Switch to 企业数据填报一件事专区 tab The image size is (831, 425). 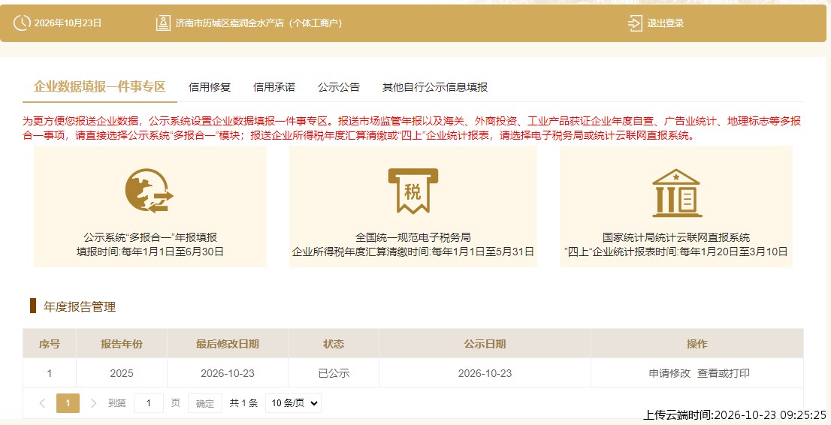pyautogui.click(x=100, y=86)
